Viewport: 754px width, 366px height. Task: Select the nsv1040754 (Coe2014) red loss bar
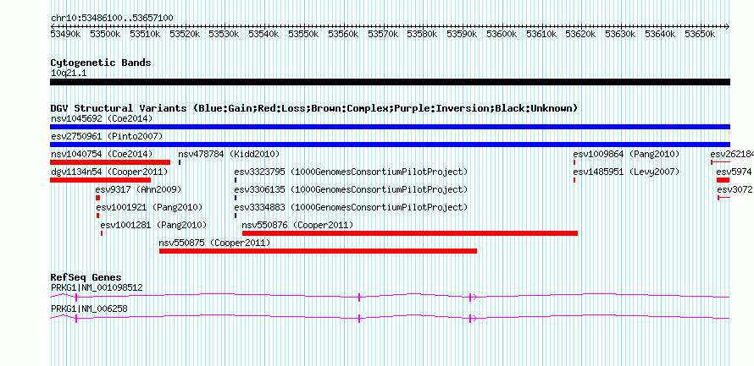pos(110,162)
